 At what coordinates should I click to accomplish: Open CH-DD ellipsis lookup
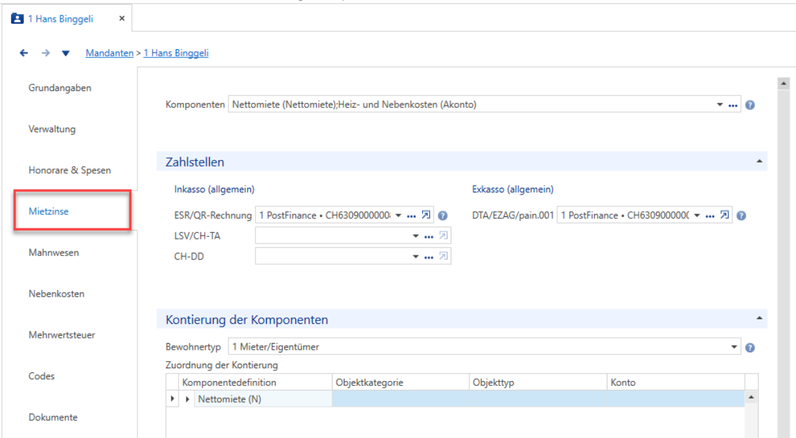point(429,257)
